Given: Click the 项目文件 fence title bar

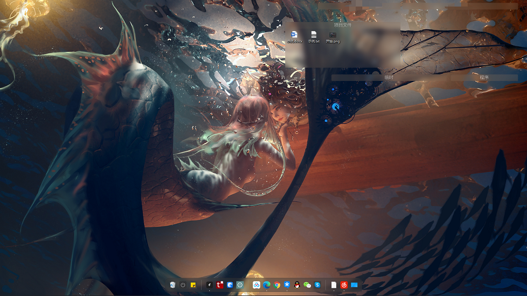Looking at the screenshot, I should point(343,25).
